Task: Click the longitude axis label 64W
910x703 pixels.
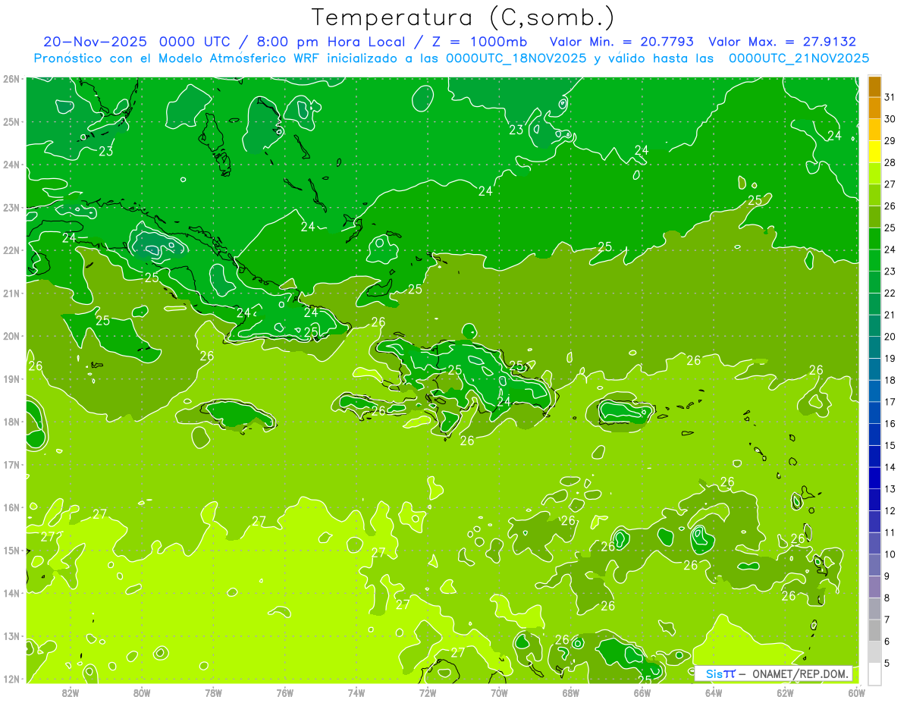Action: pyautogui.click(x=714, y=692)
